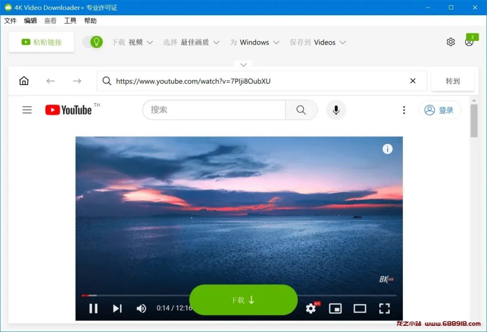Open the 帮助 (Help) menu
The image size is (487, 332).
[90, 20]
